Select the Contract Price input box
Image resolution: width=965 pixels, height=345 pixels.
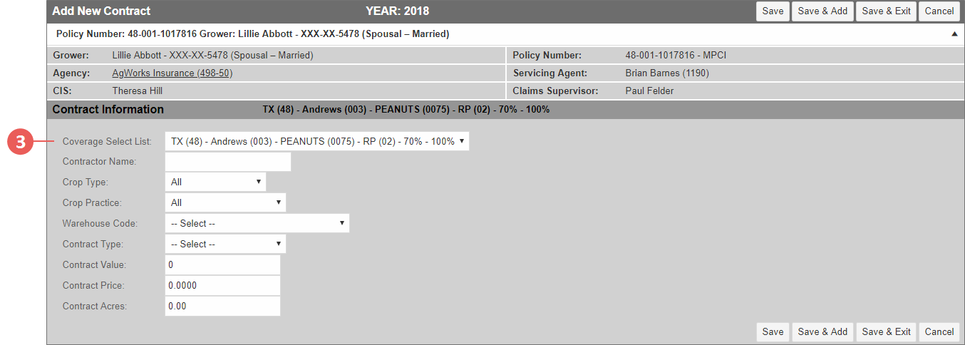[x=222, y=285]
